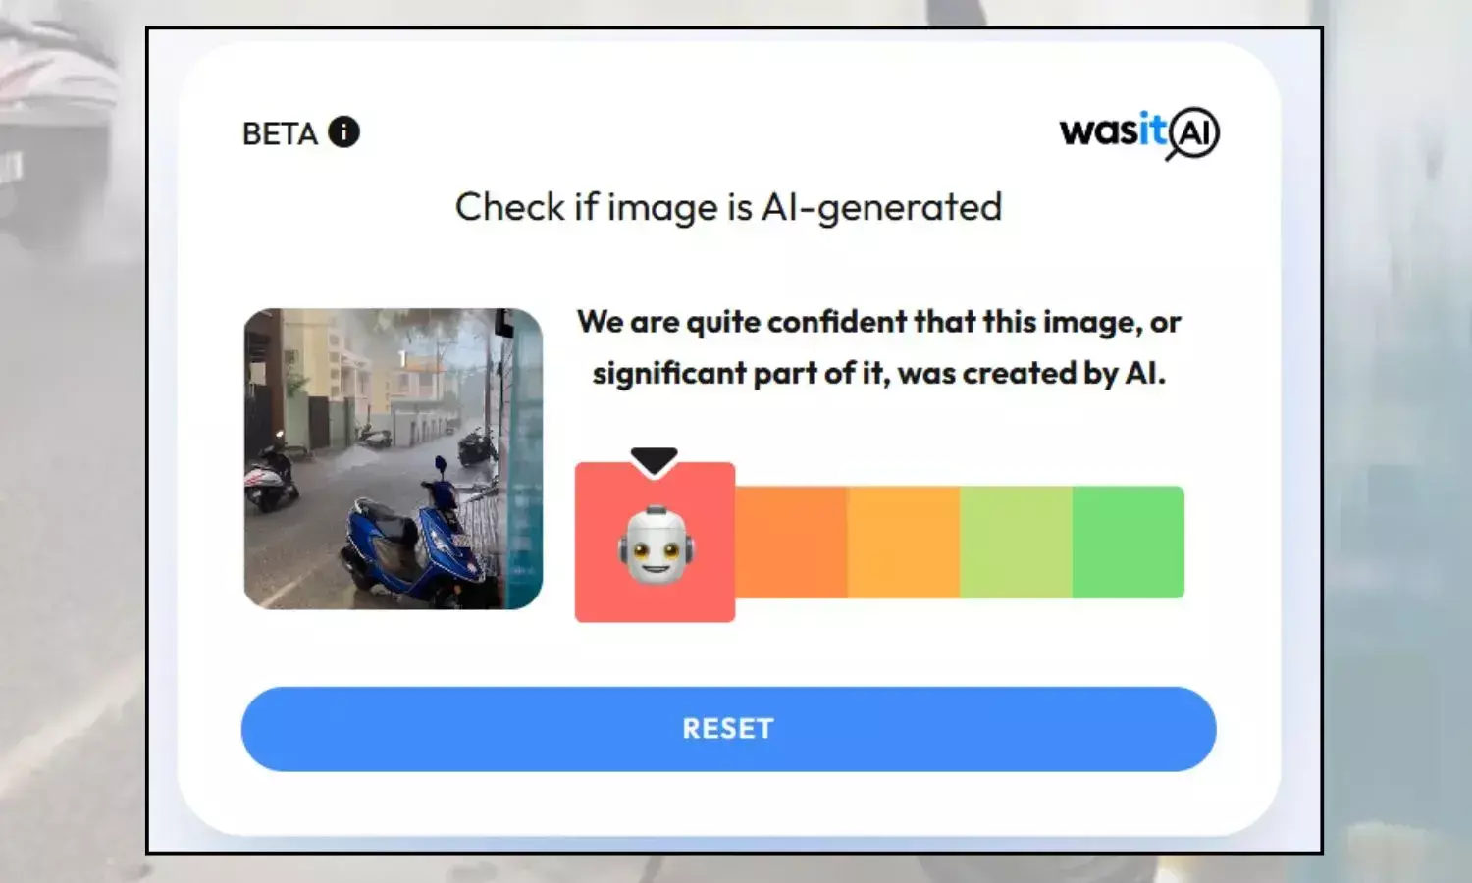
Task: Click the result text about AI confidence
Action: (x=878, y=347)
